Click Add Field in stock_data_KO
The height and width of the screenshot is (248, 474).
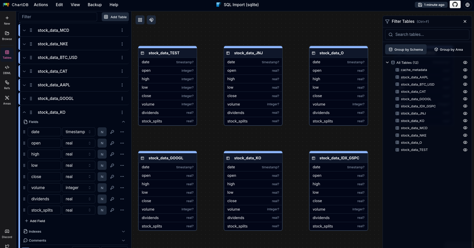click(x=35, y=221)
